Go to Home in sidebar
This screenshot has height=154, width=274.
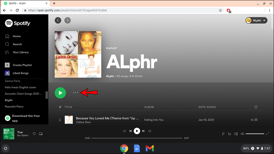(16, 36)
